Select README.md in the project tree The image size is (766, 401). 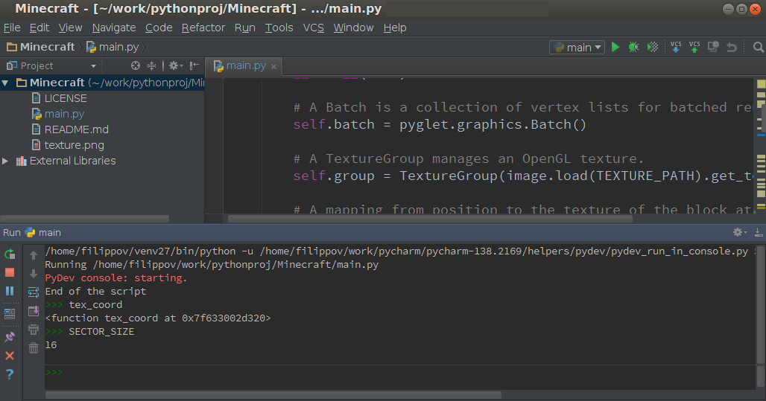pos(70,129)
